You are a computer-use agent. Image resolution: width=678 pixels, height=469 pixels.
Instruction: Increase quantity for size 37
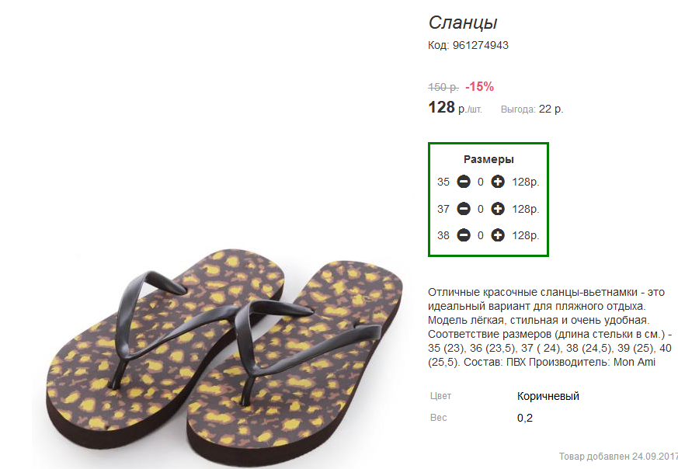click(498, 209)
